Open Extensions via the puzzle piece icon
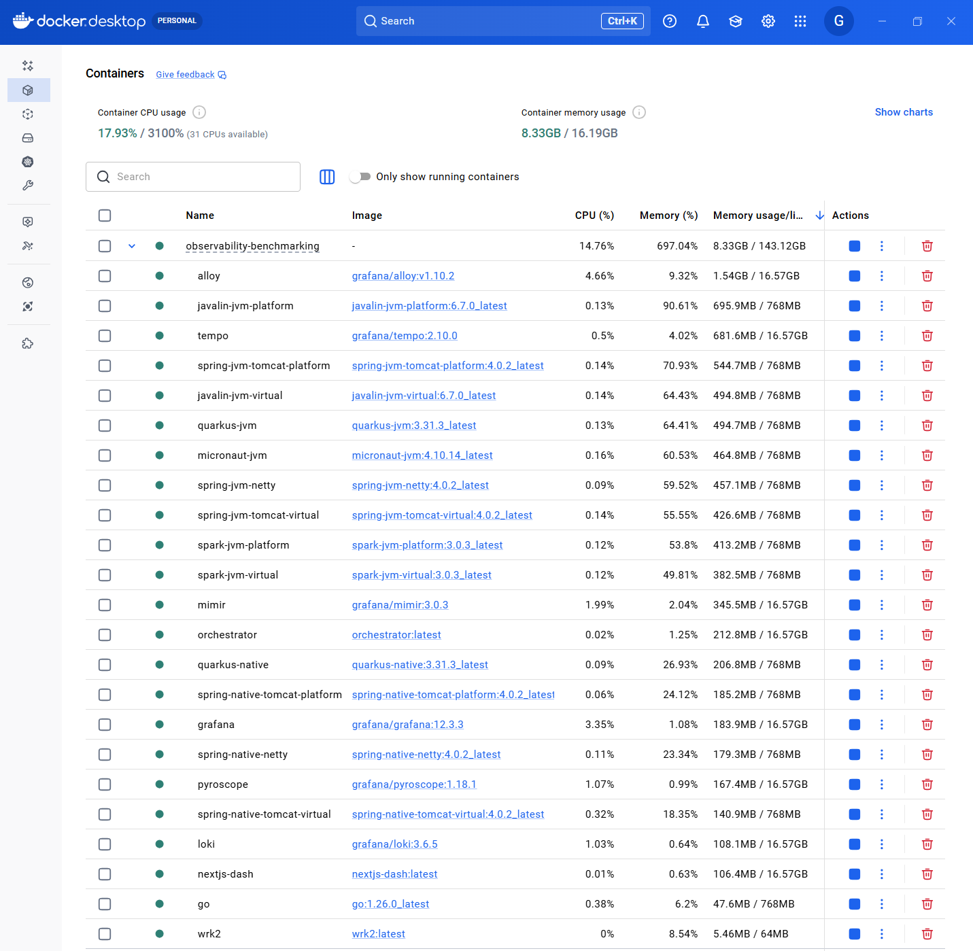The height and width of the screenshot is (951, 973). click(x=28, y=343)
